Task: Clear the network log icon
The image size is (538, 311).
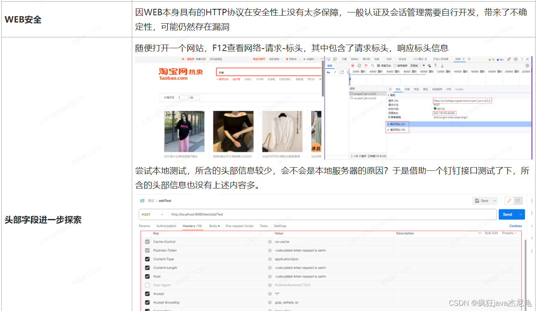Action: pos(359,65)
